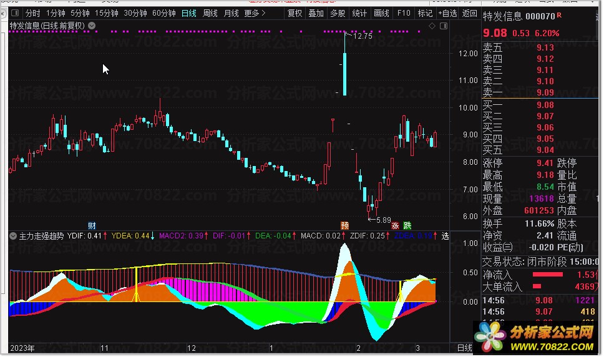Open 统计 statistics tool
This screenshot has height=357, width=604.
coord(359,13)
